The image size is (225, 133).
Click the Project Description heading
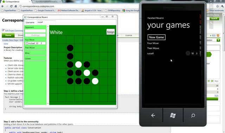[x=13, y=48]
